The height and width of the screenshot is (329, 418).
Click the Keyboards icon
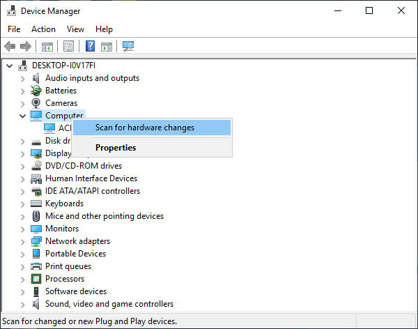click(x=36, y=204)
